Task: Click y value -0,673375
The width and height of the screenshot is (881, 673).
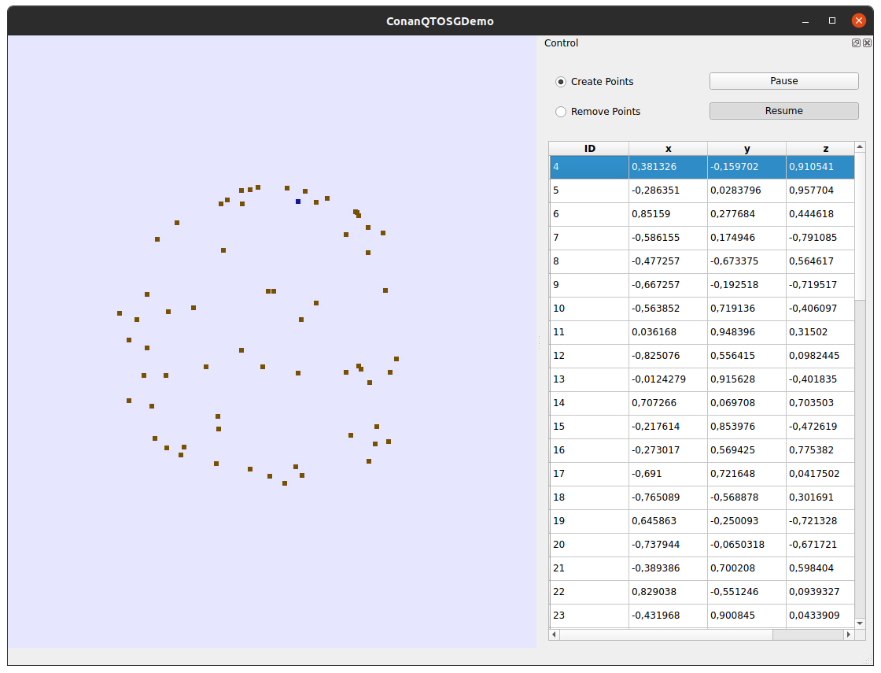Action: pyautogui.click(x=746, y=261)
